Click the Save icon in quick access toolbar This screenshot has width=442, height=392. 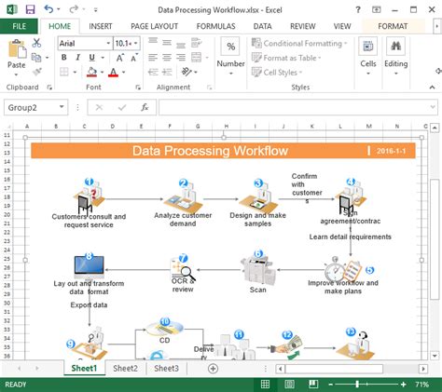(30, 9)
